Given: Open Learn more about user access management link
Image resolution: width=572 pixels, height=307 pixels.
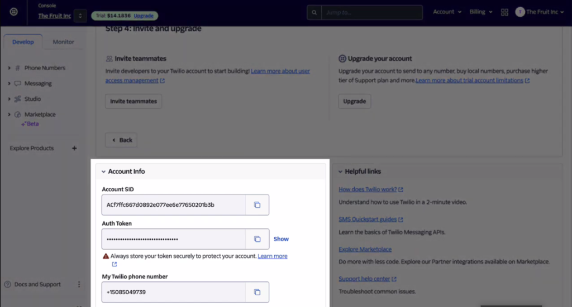Looking at the screenshot, I should point(208,76).
